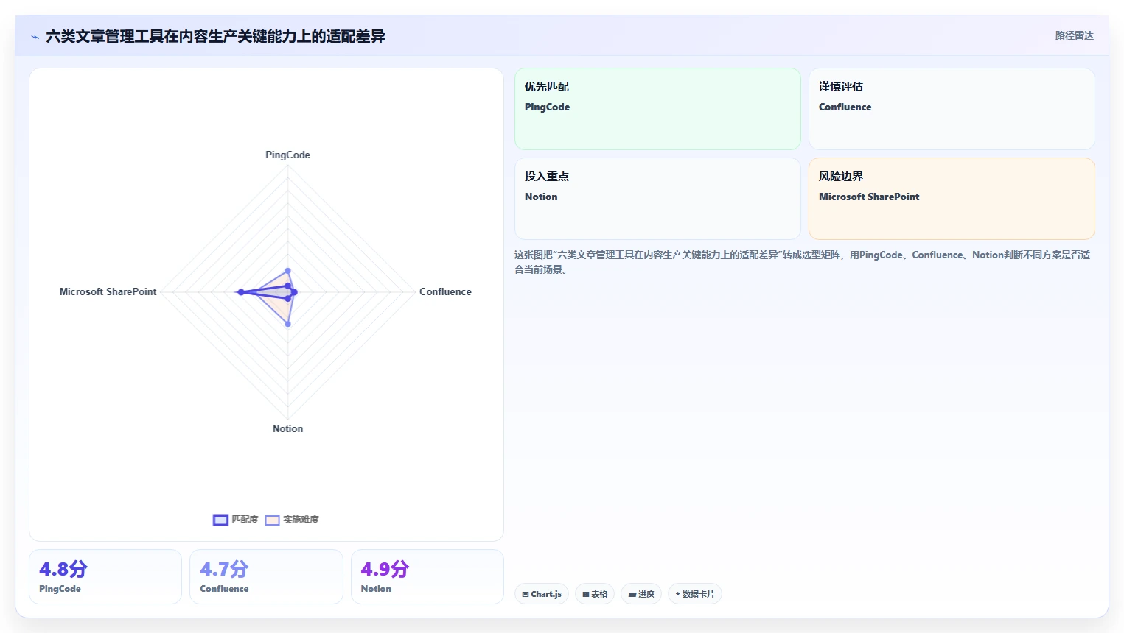Click the 匹配度 legend color box

[220, 520]
